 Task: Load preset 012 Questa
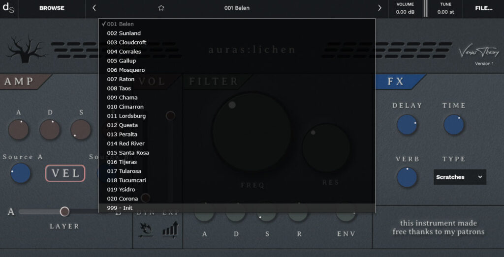click(237, 125)
